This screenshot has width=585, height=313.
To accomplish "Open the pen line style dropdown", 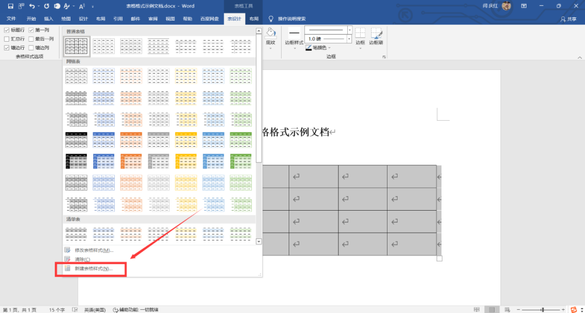I will [349, 29].
